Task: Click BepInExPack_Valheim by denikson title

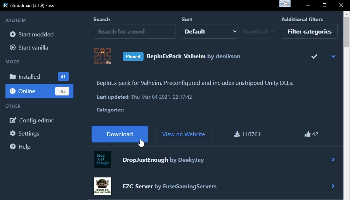Action: pos(193,56)
